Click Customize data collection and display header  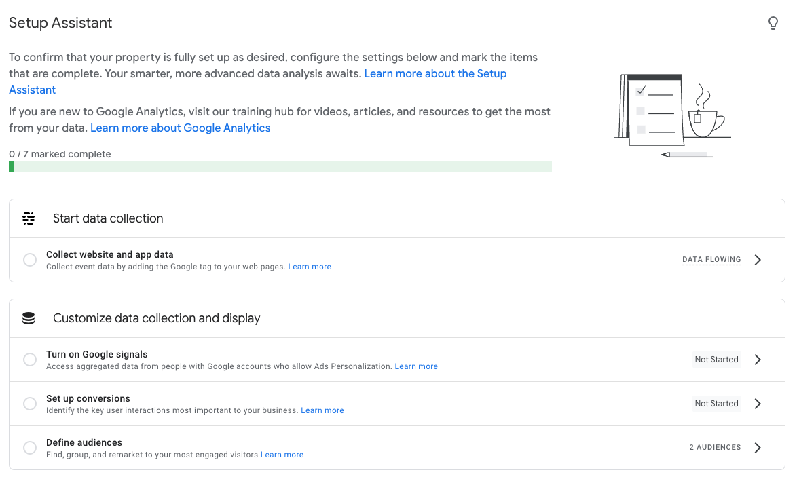click(157, 318)
